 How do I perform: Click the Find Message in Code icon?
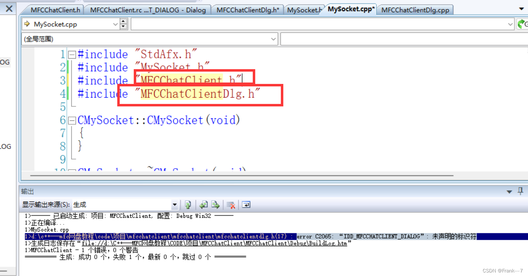point(188,204)
